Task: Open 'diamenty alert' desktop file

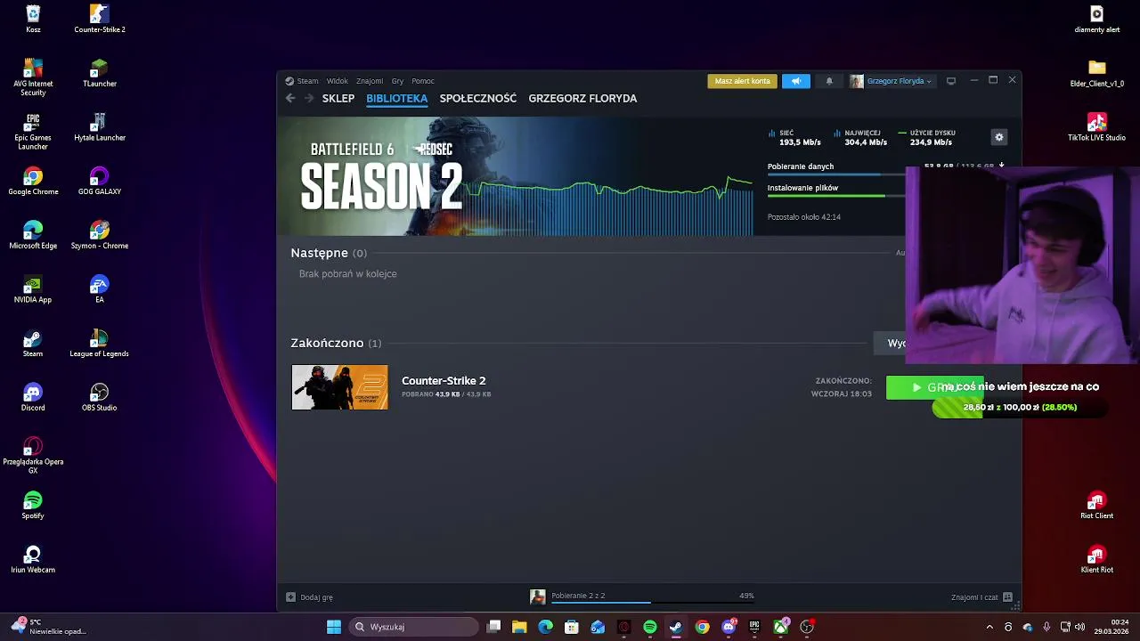Action: pos(1097,19)
